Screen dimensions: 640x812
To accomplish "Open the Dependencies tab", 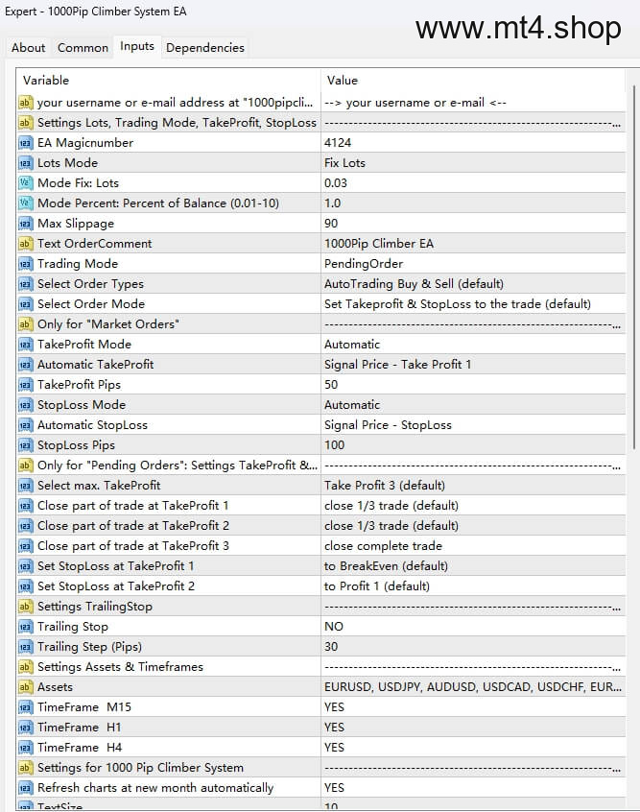I will click(205, 48).
